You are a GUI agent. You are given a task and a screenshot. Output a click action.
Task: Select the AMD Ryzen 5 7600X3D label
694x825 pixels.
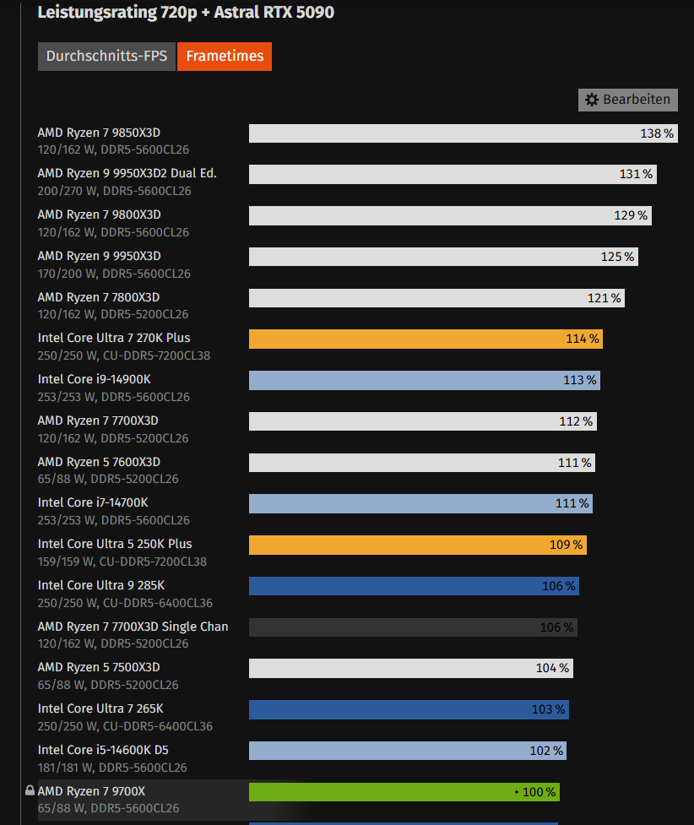coord(99,462)
